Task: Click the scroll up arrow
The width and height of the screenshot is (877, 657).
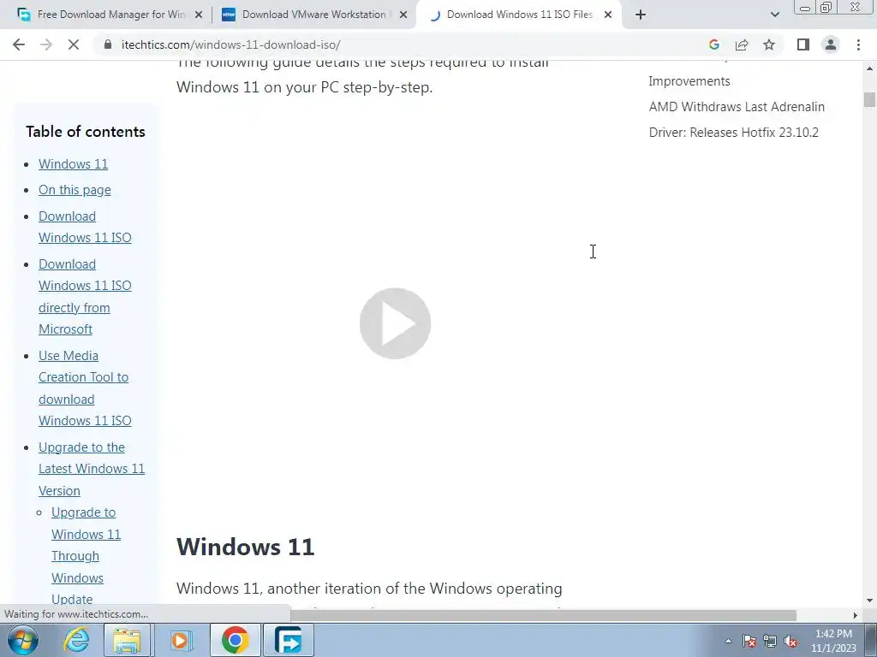Action: [870, 68]
